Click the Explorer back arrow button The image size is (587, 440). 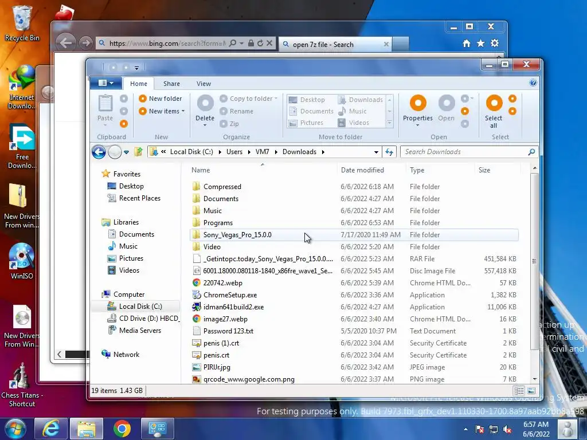99,152
